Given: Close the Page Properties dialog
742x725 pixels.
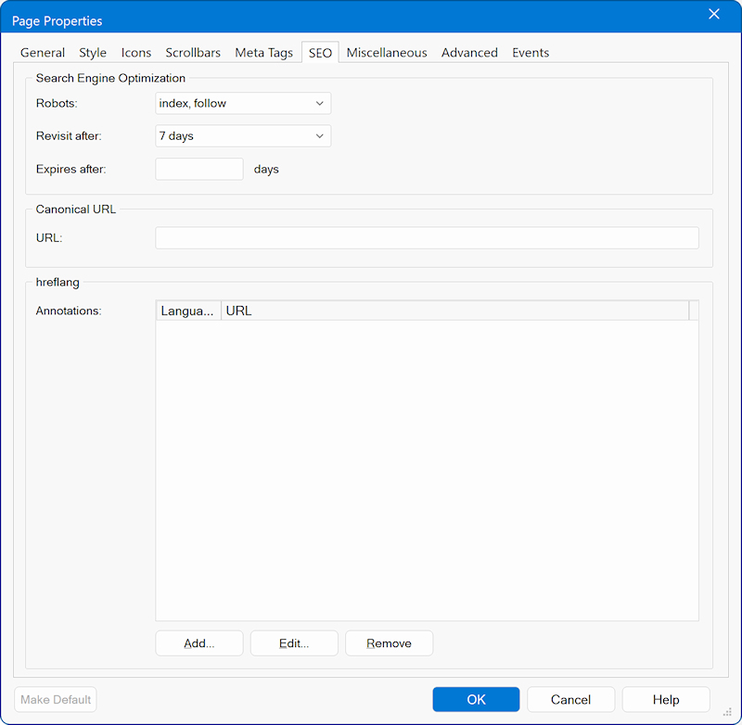Looking at the screenshot, I should click(x=713, y=14).
